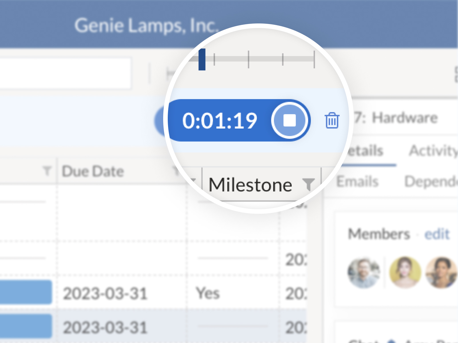Click the 0:01:19 timer display
This screenshot has width=458, height=343.
tap(220, 121)
